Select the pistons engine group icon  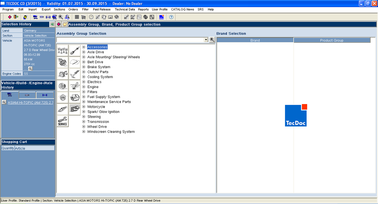click(63, 50)
